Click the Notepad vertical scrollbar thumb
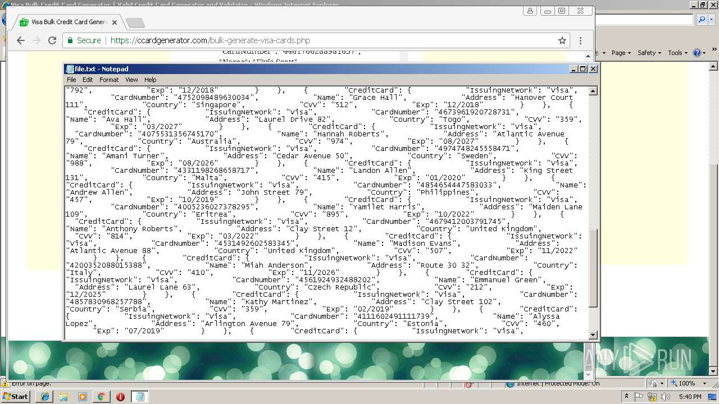 [593, 268]
